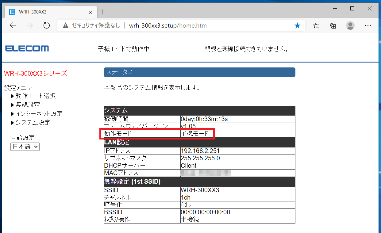Open the favorites list icon
Screen dimensions: 381x233
[x=316, y=25]
